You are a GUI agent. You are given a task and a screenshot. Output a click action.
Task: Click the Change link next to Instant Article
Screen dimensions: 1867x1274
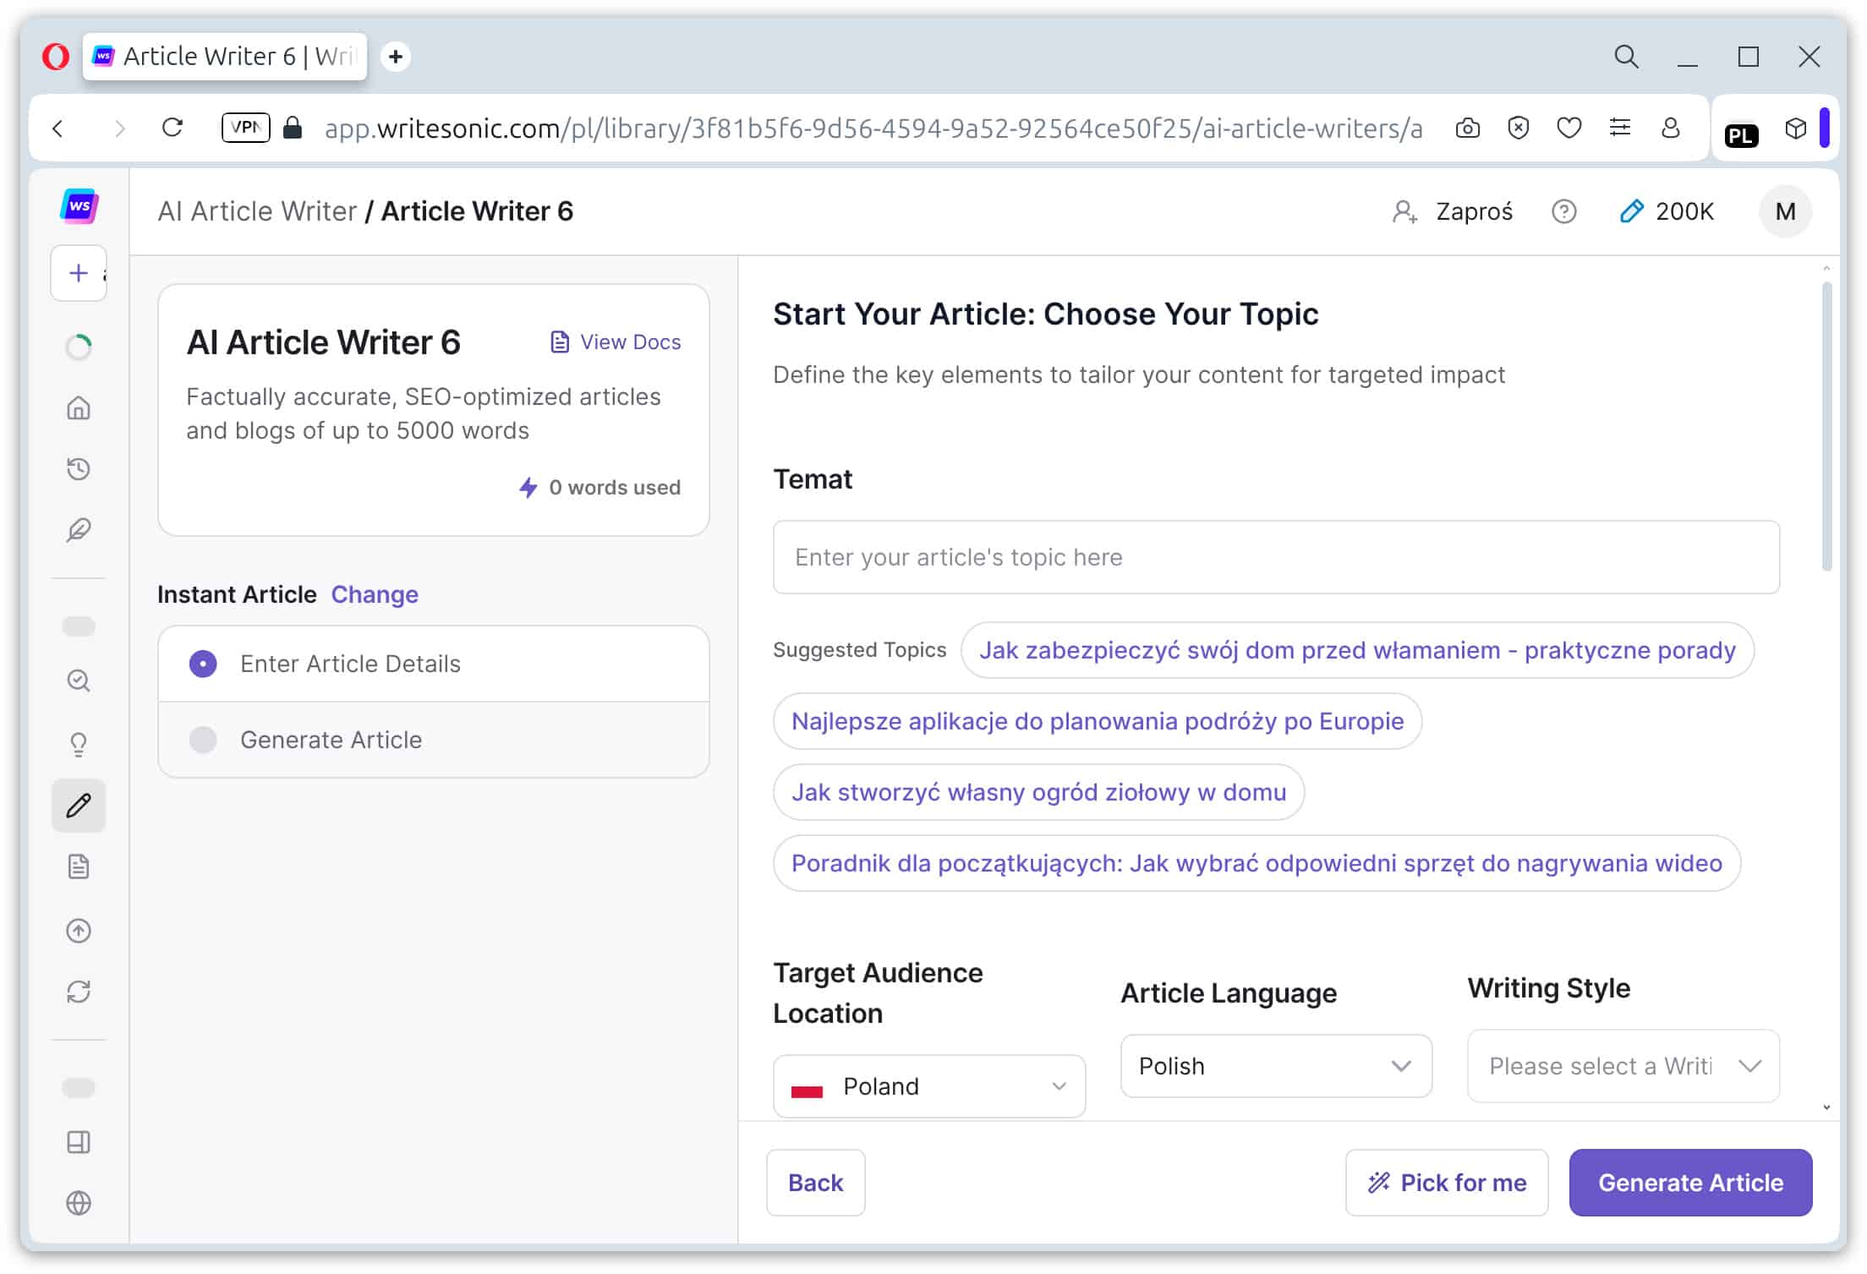click(375, 594)
